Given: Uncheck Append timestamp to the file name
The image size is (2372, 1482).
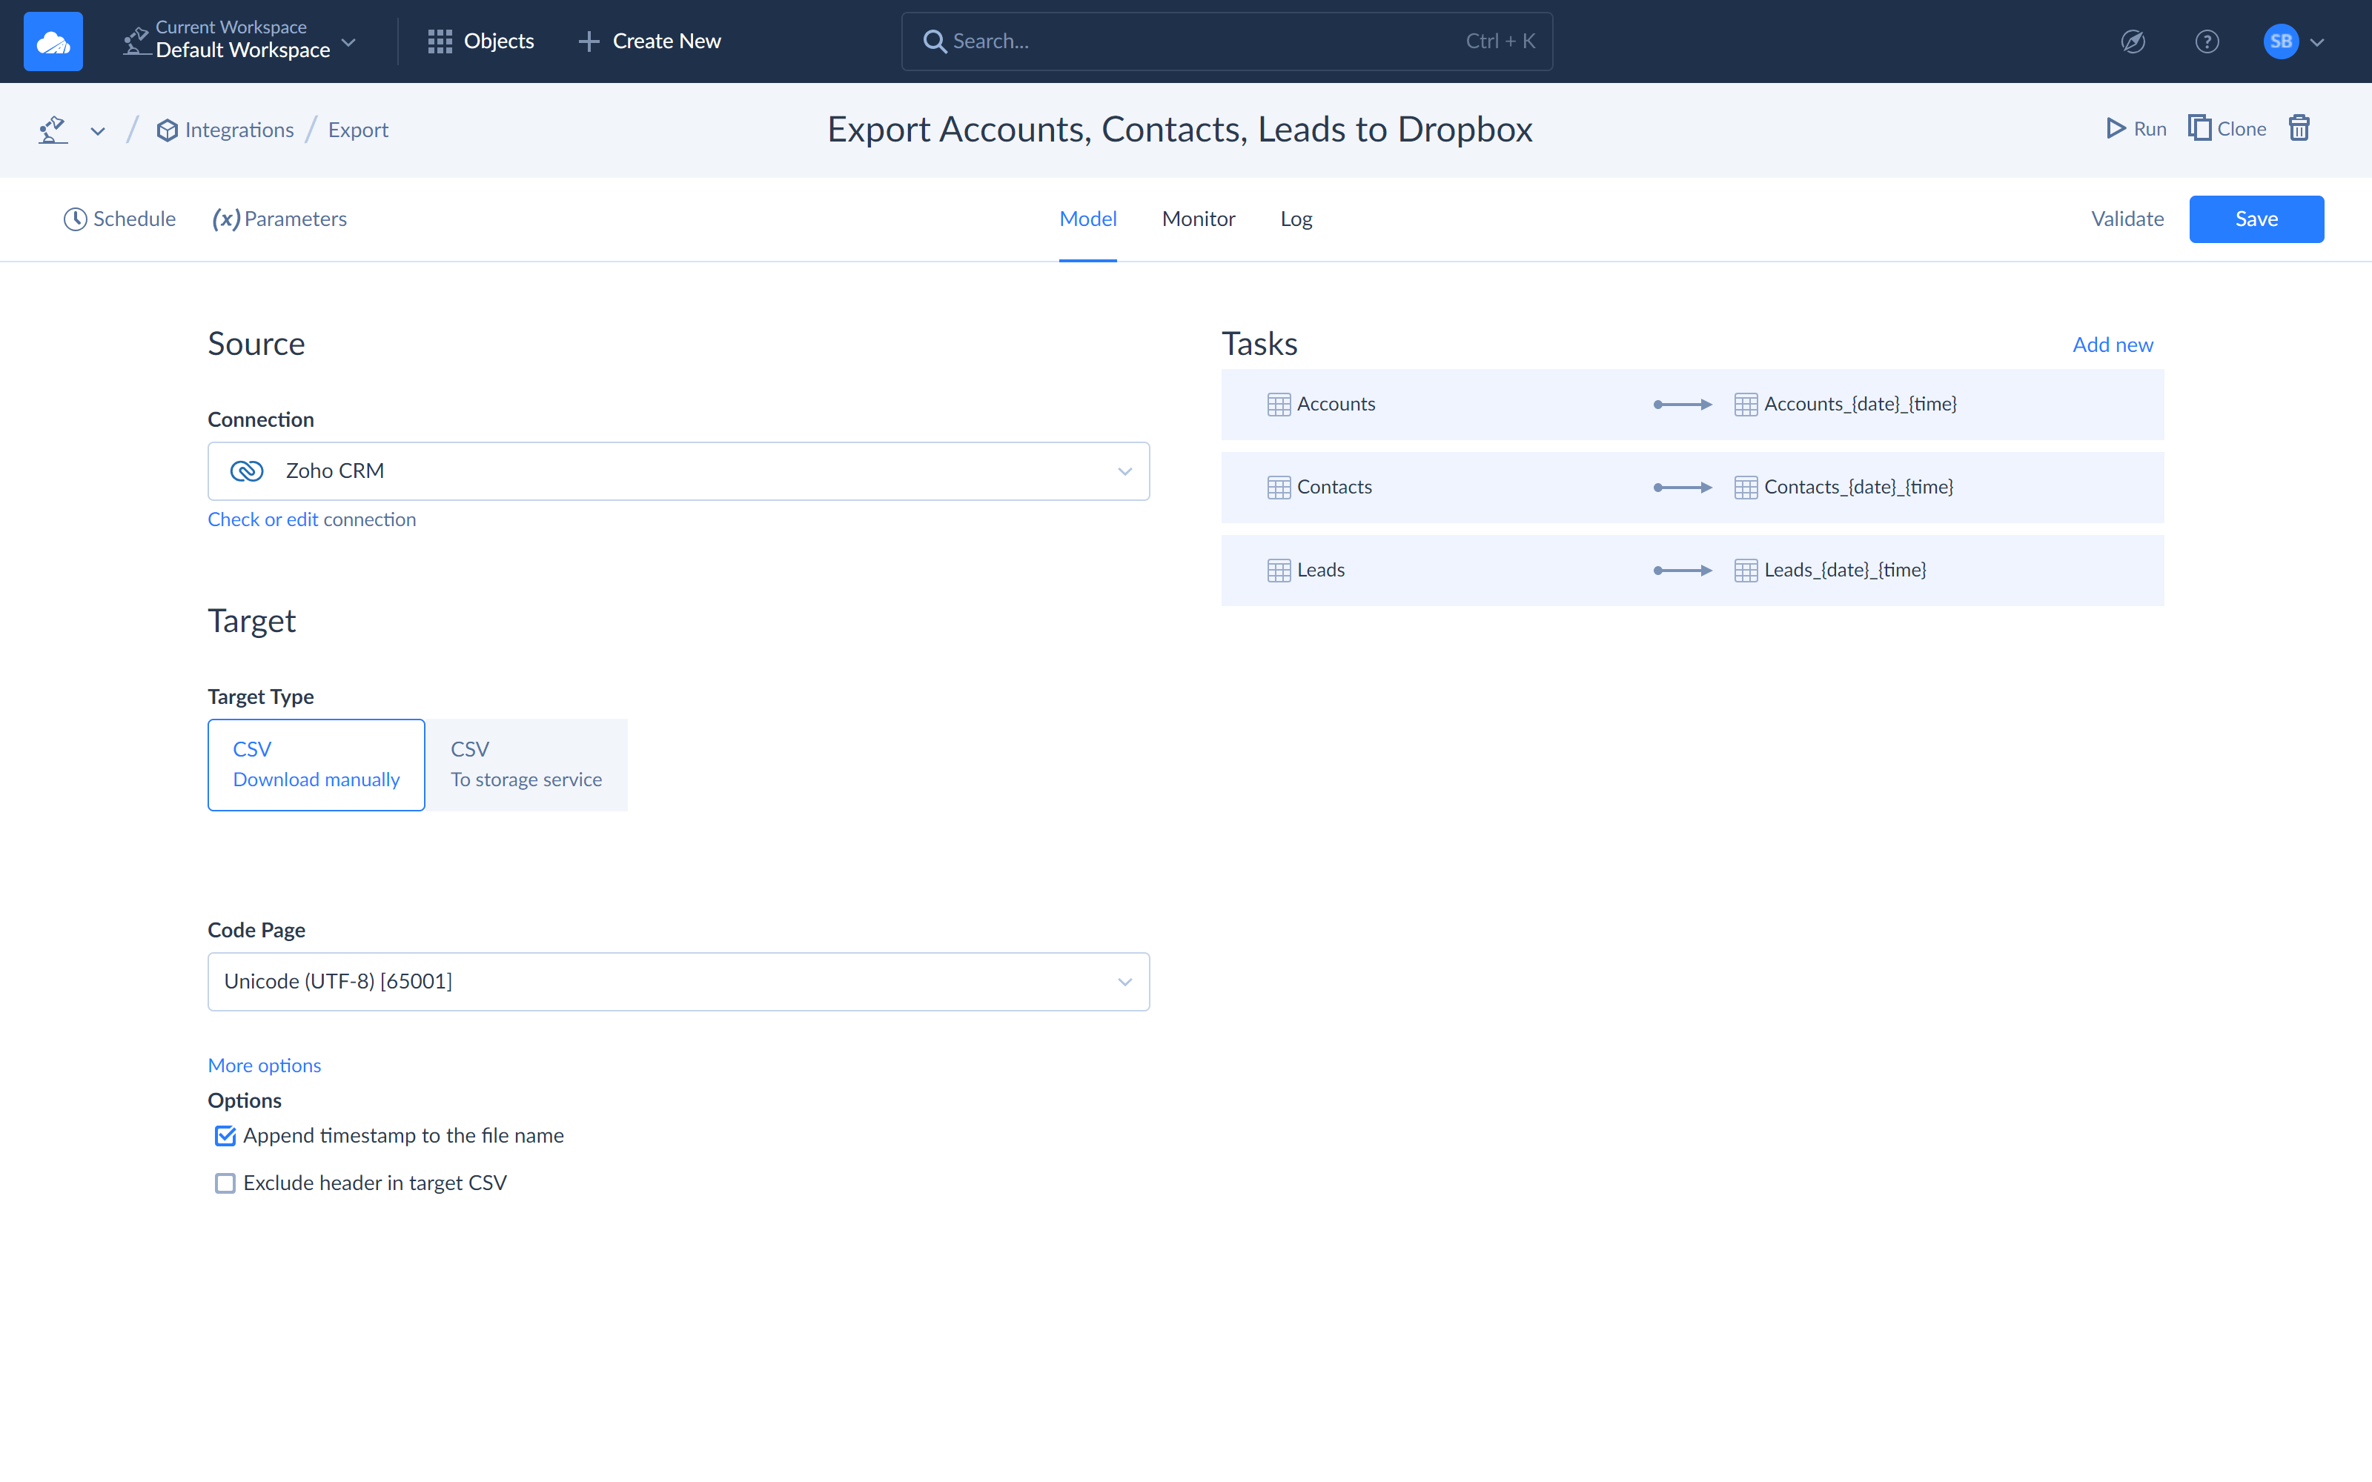Looking at the screenshot, I should [x=225, y=1136].
